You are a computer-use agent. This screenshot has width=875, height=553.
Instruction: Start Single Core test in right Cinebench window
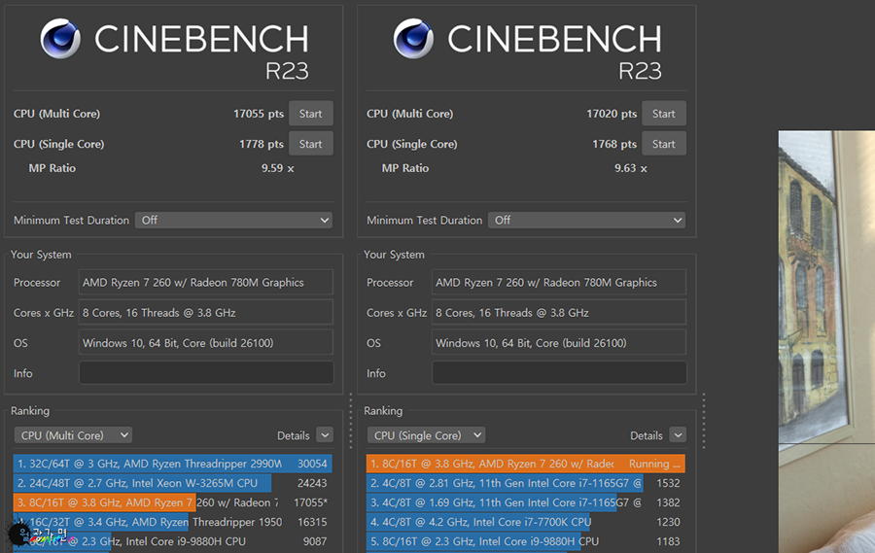(663, 144)
